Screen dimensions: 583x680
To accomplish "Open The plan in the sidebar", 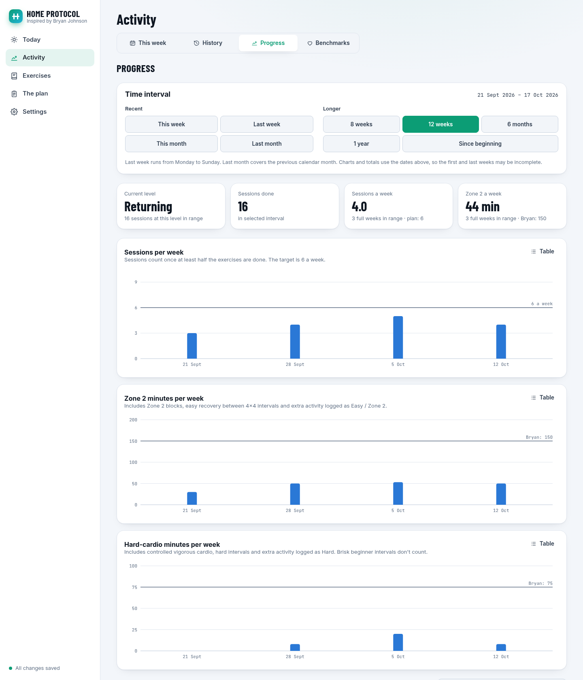I will 50,93.
